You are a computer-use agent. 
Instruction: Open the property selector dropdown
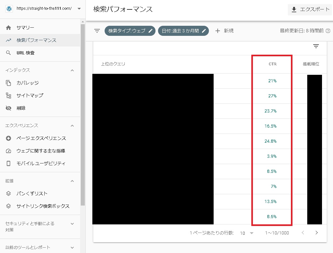(79, 8)
